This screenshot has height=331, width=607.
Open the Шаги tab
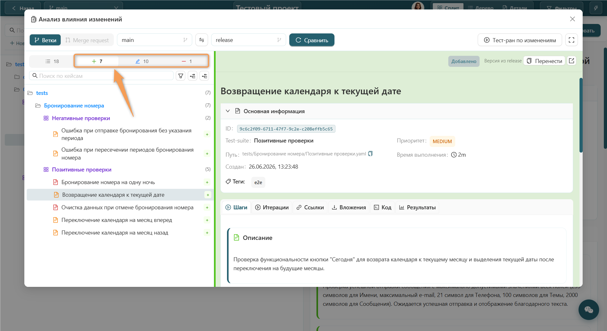point(236,207)
